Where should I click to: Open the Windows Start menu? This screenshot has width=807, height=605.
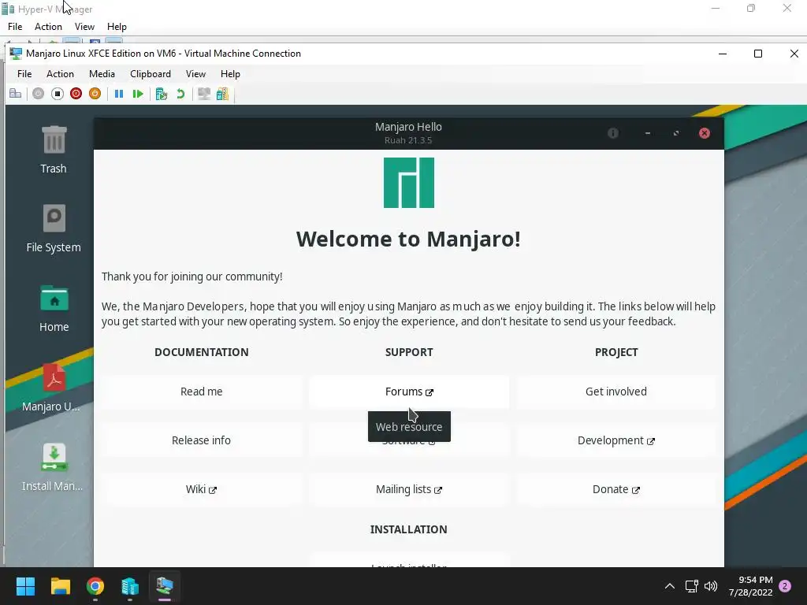pyautogui.click(x=25, y=586)
